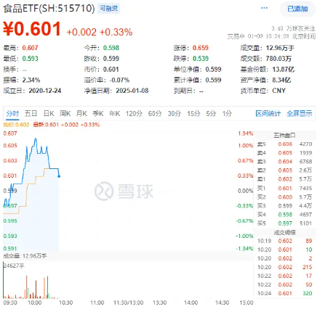Switch to the 月K tab
The image size is (320, 309).
click(81, 113)
